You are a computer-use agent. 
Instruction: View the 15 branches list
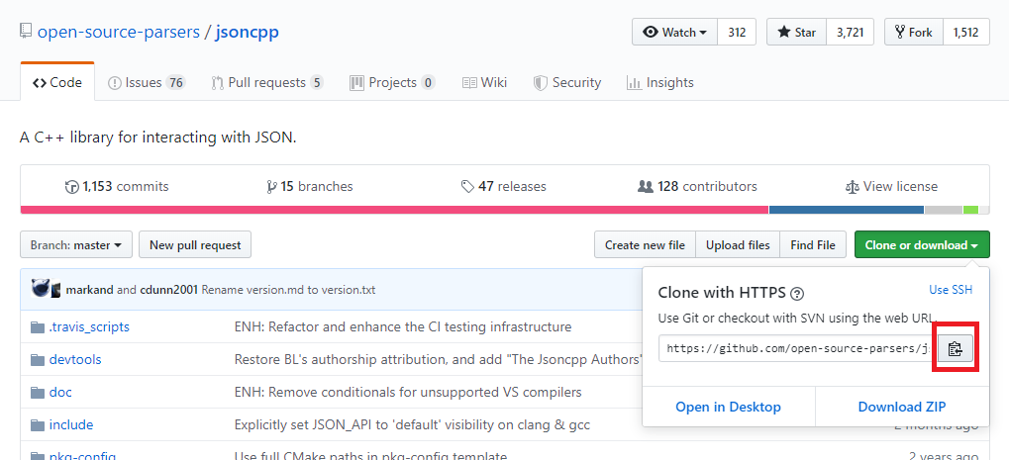310,186
